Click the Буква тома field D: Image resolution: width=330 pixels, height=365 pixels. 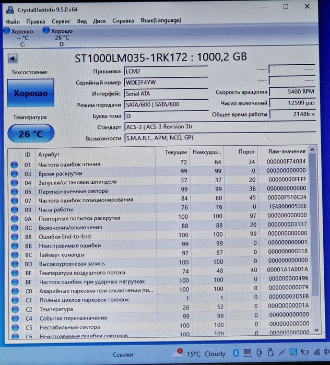click(x=166, y=116)
